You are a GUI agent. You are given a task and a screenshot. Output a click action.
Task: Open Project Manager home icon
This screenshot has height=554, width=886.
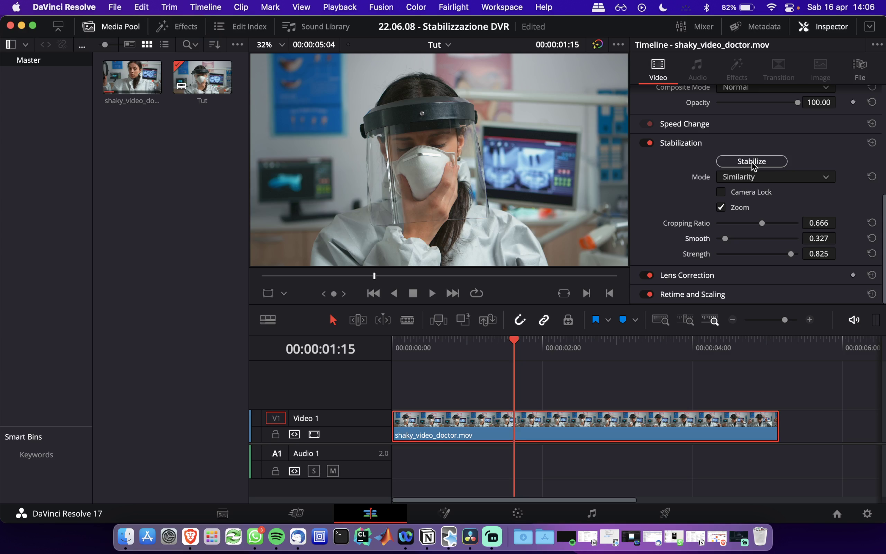837,514
